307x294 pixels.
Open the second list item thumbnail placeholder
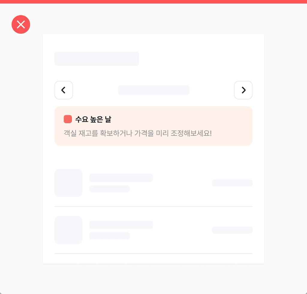[x=68, y=230]
